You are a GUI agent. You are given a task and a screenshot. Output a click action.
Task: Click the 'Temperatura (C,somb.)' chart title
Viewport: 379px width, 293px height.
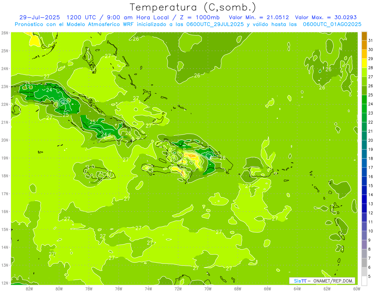tap(193, 7)
